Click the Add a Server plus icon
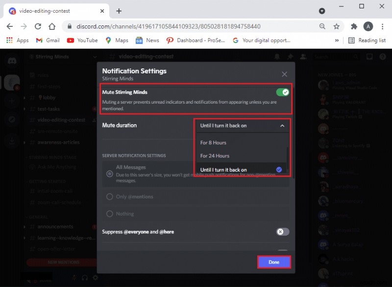The image size is (392, 287). [12, 101]
